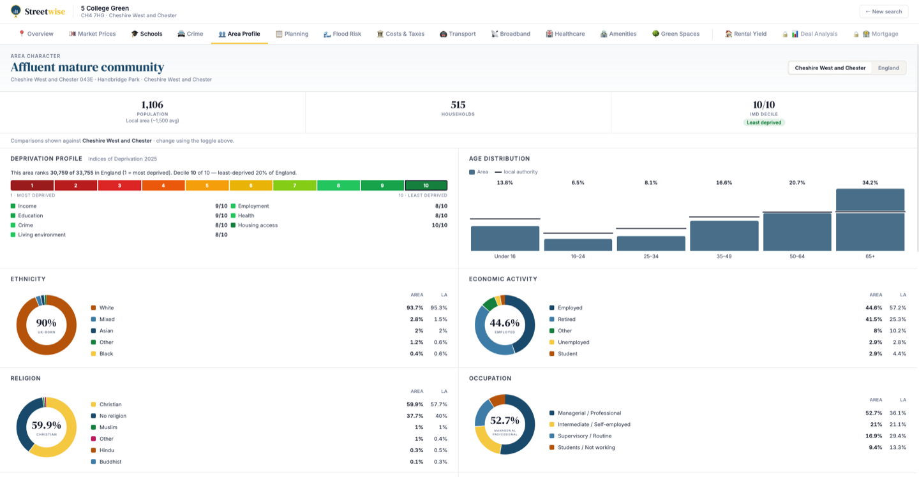Click the Rental Yield house icon
The width and height of the screenshot is (919, 477).
729,34
